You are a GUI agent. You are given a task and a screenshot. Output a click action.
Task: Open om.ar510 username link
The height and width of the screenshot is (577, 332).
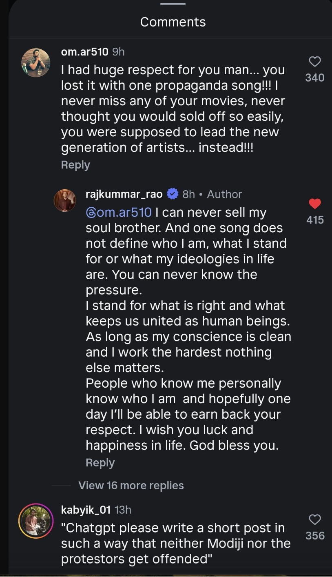tap(85, 52)
